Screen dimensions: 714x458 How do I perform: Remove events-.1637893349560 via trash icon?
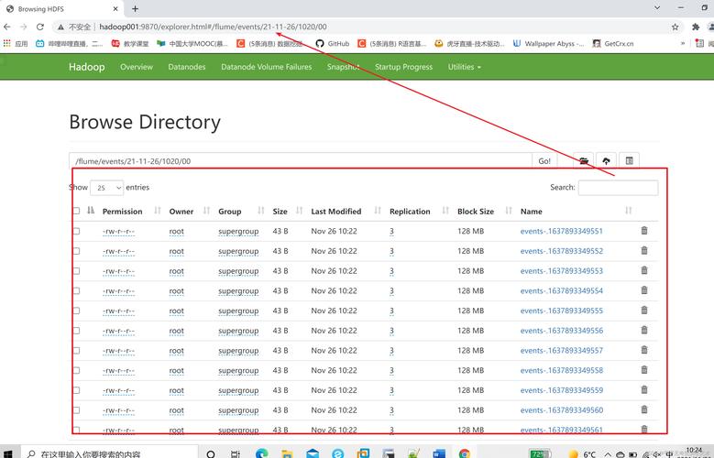(x=643, y=409)
